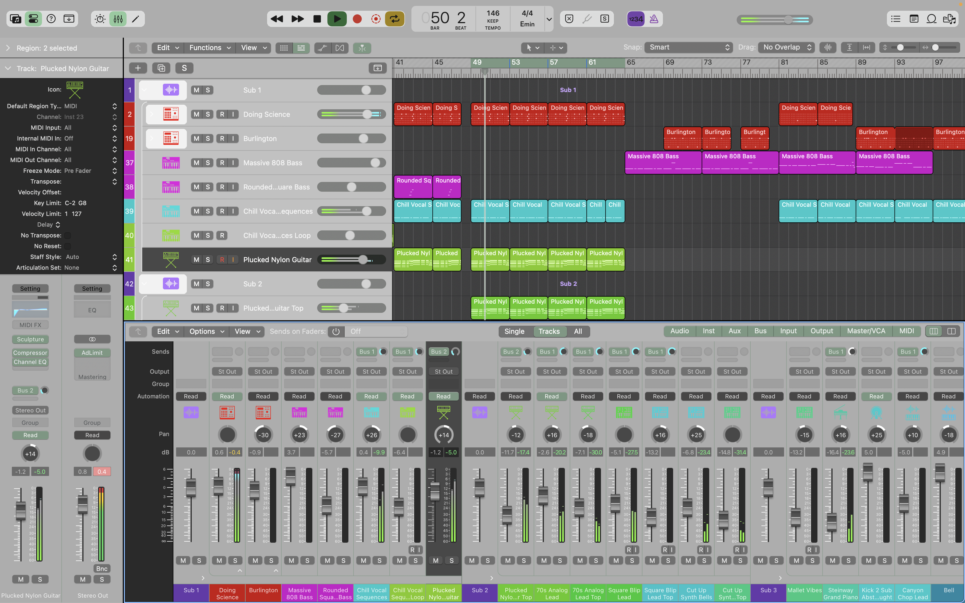Enable the No Transpose checkbox
This screenshot has height=603, width=965.
(68, 235)
